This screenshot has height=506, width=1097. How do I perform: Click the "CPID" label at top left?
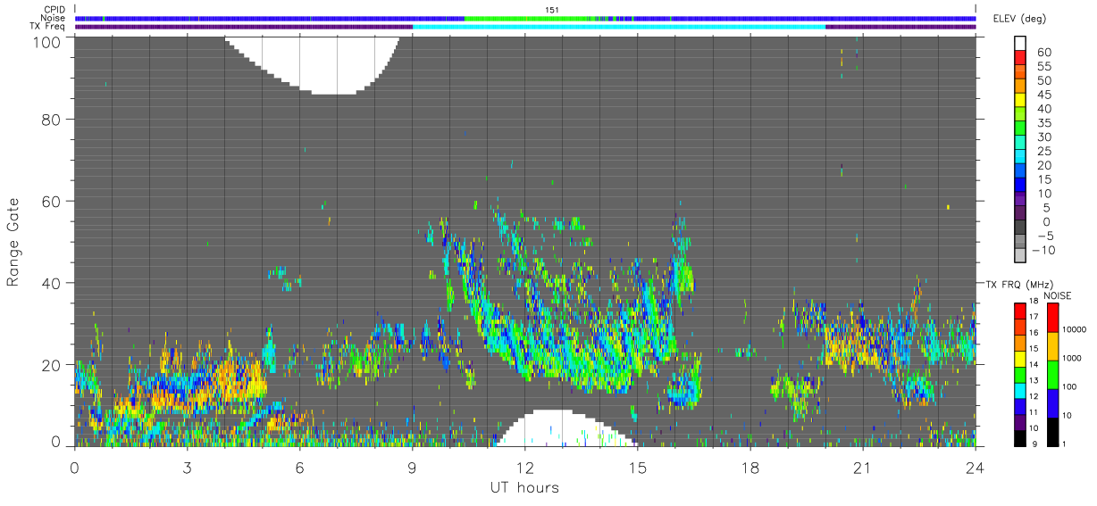54,10
